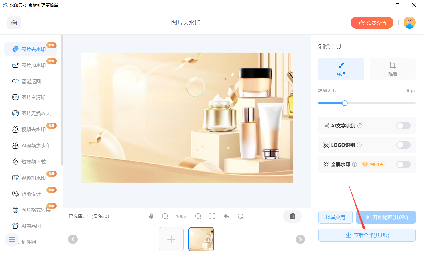Click the fit-to-screen icon
Viewport: 423px width, 254px height.
(212, 216)
